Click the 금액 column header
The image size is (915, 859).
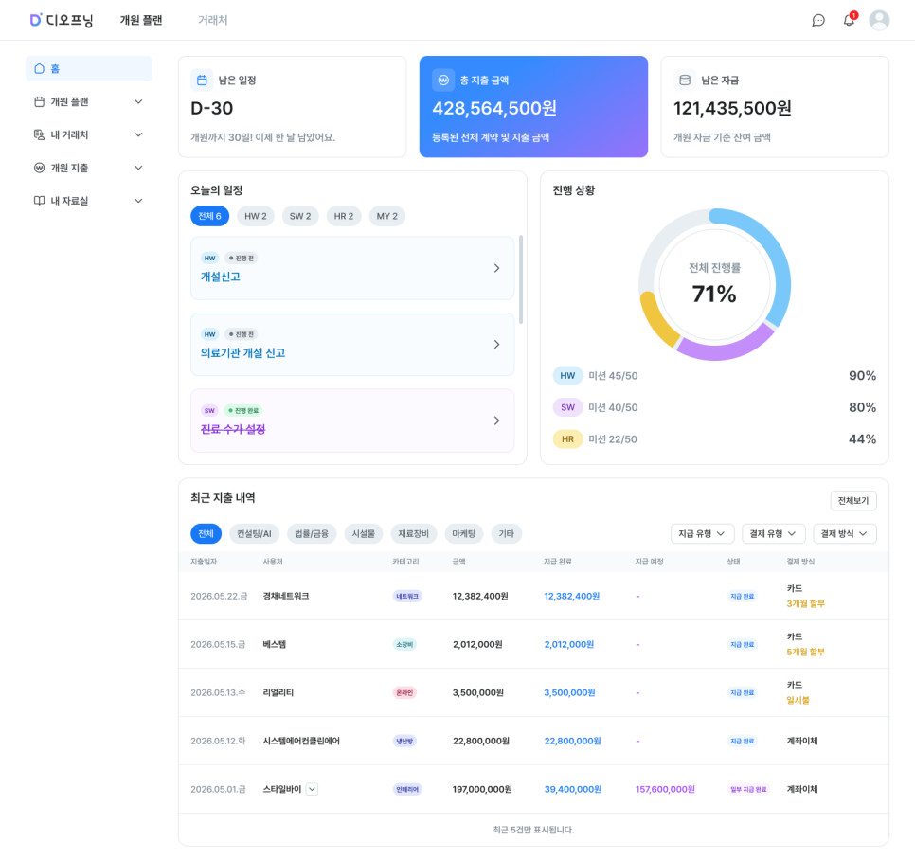tap(458, 562)
